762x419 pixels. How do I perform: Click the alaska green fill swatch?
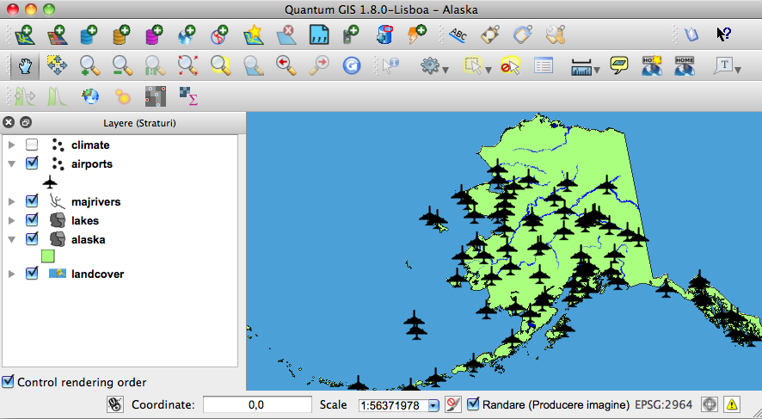pyautogui.click(x=47, y=256)
